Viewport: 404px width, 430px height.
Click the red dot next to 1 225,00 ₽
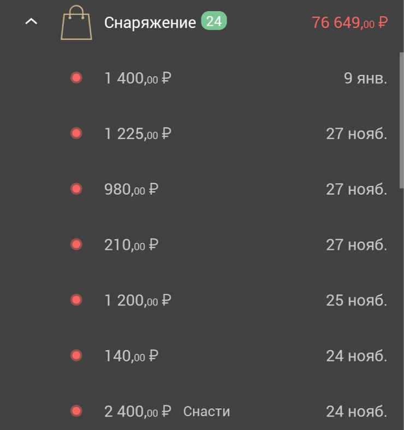[x=76, y=133]
